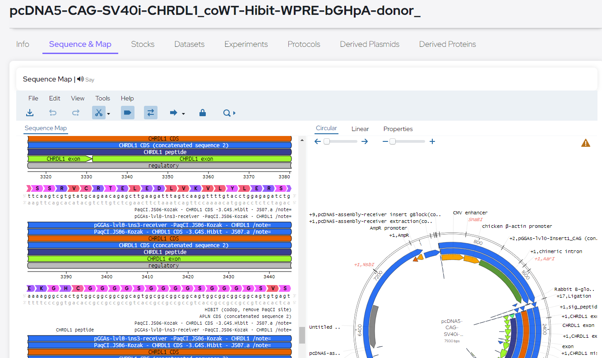Click the undo arrow icon
The height and width of the screenshot is (358, 602).
coord(53,113)
